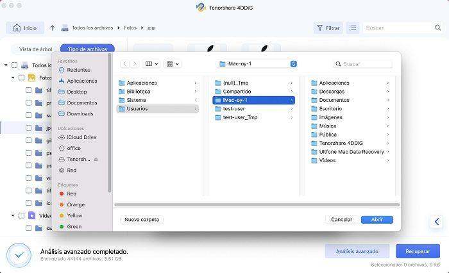The height and width of the screenshot is (273, 449).
Task: Select Fotos breadcrumb
Action: (x=130, y=28)
